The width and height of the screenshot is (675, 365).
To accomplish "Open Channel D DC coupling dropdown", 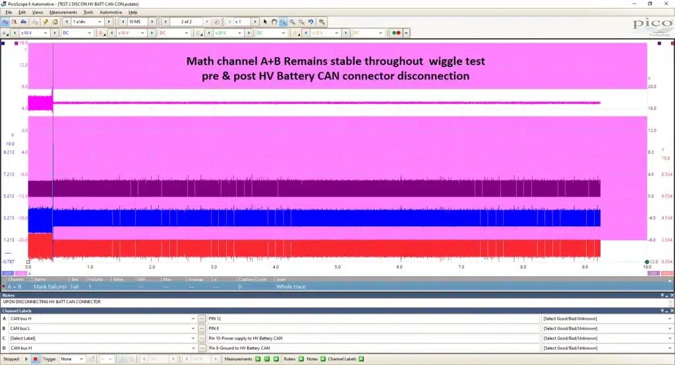I will click(380, 33).
